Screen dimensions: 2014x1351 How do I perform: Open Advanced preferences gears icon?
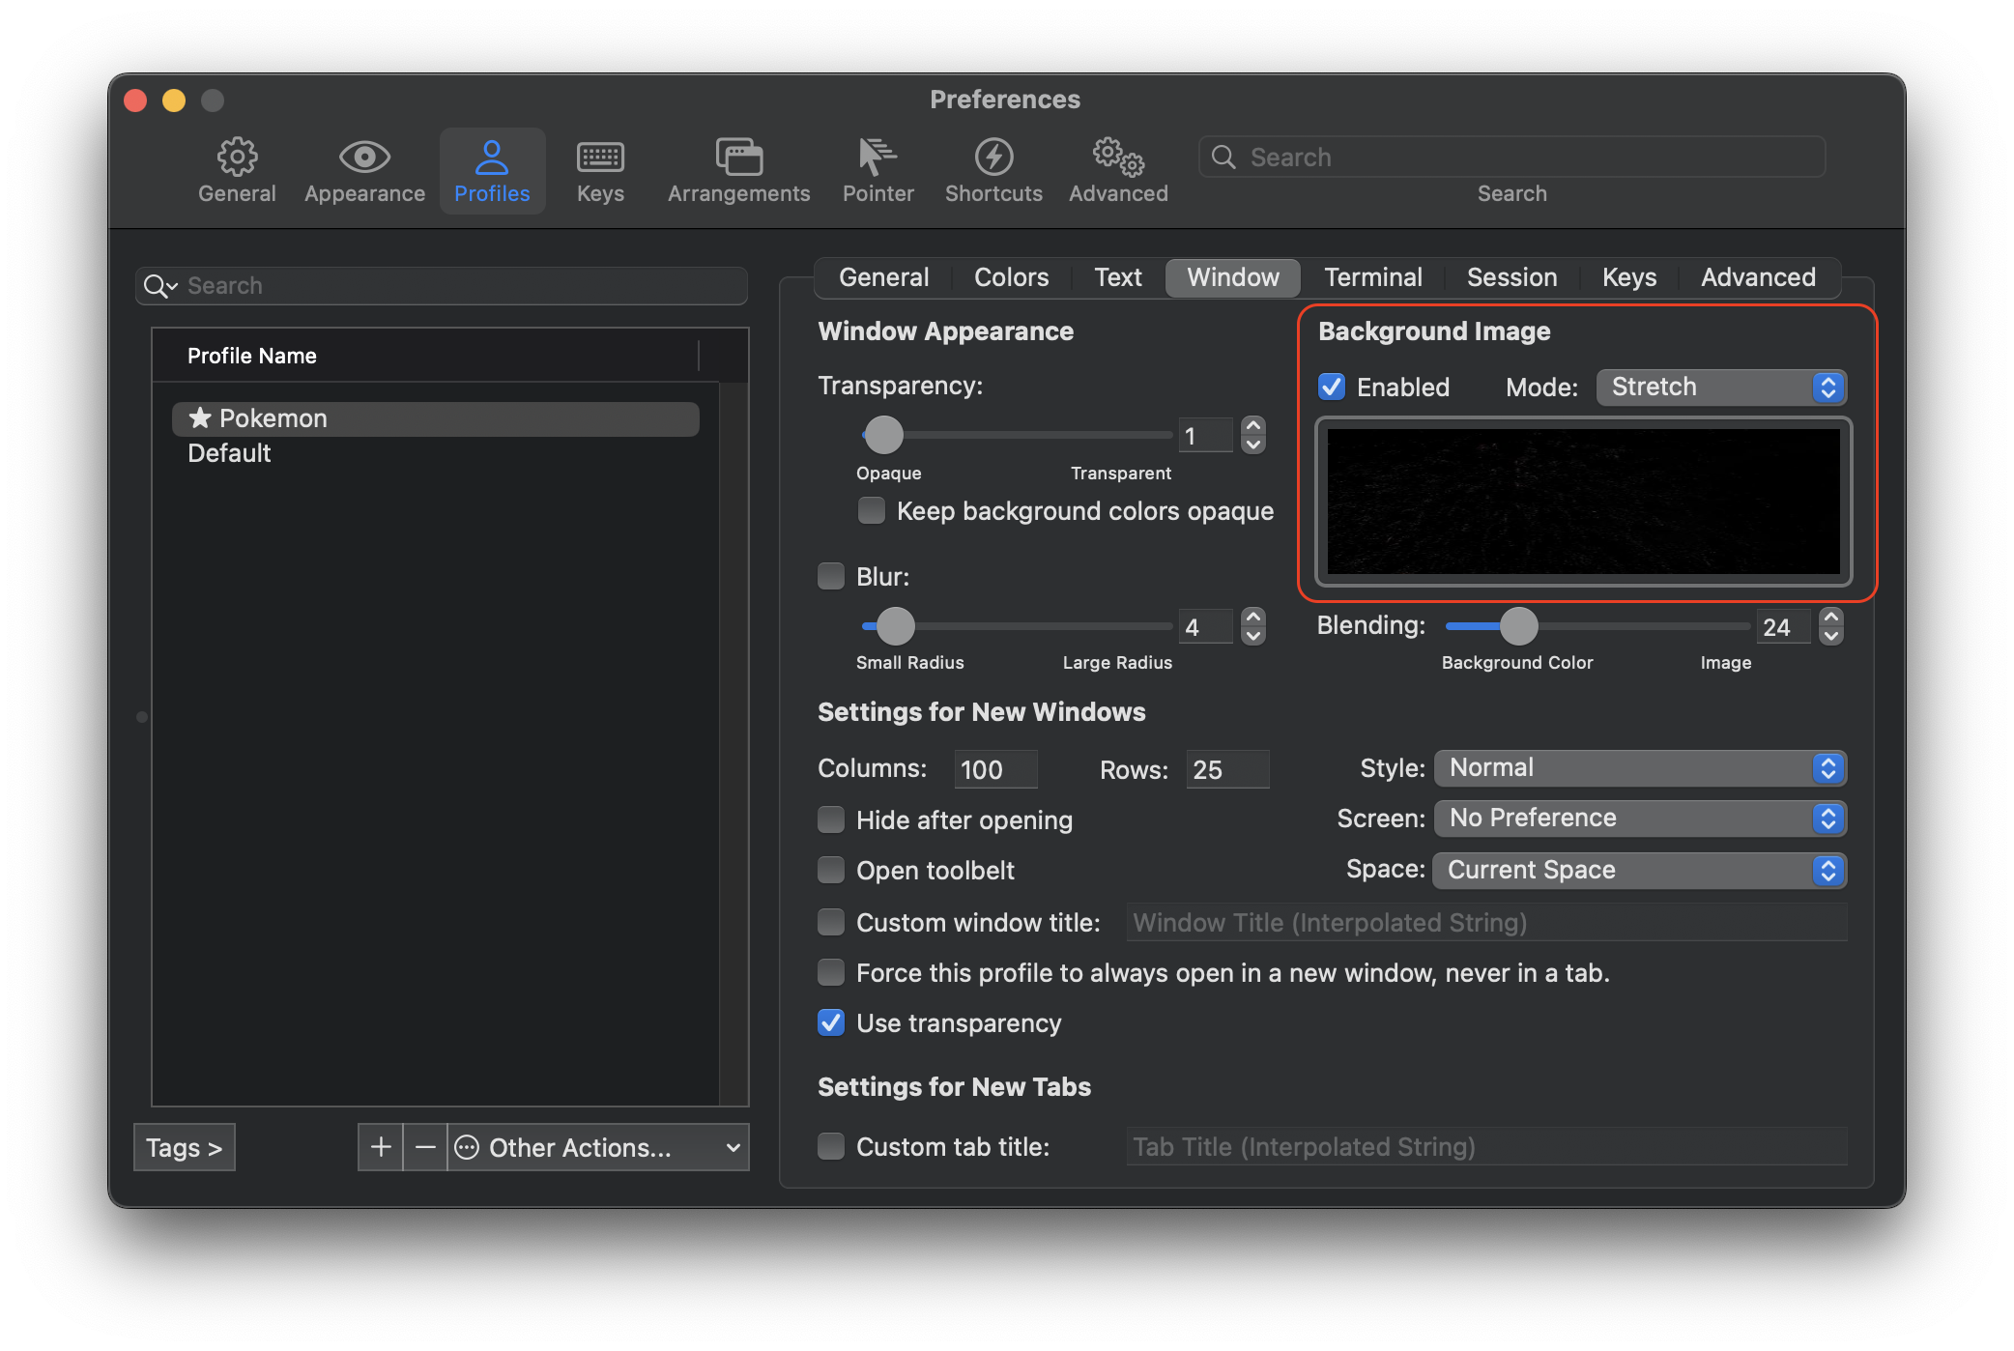[x=1118, y=158]
